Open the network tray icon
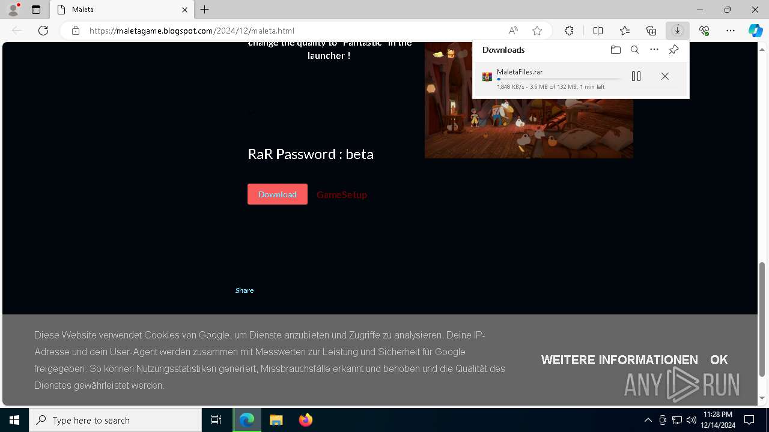The height and width of the screenshot is (432, 769). (x=677, y=420)
